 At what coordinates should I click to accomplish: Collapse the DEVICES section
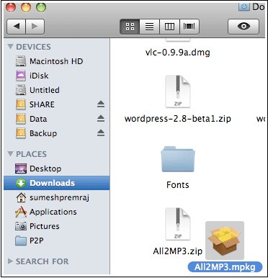tap(10, 47)
